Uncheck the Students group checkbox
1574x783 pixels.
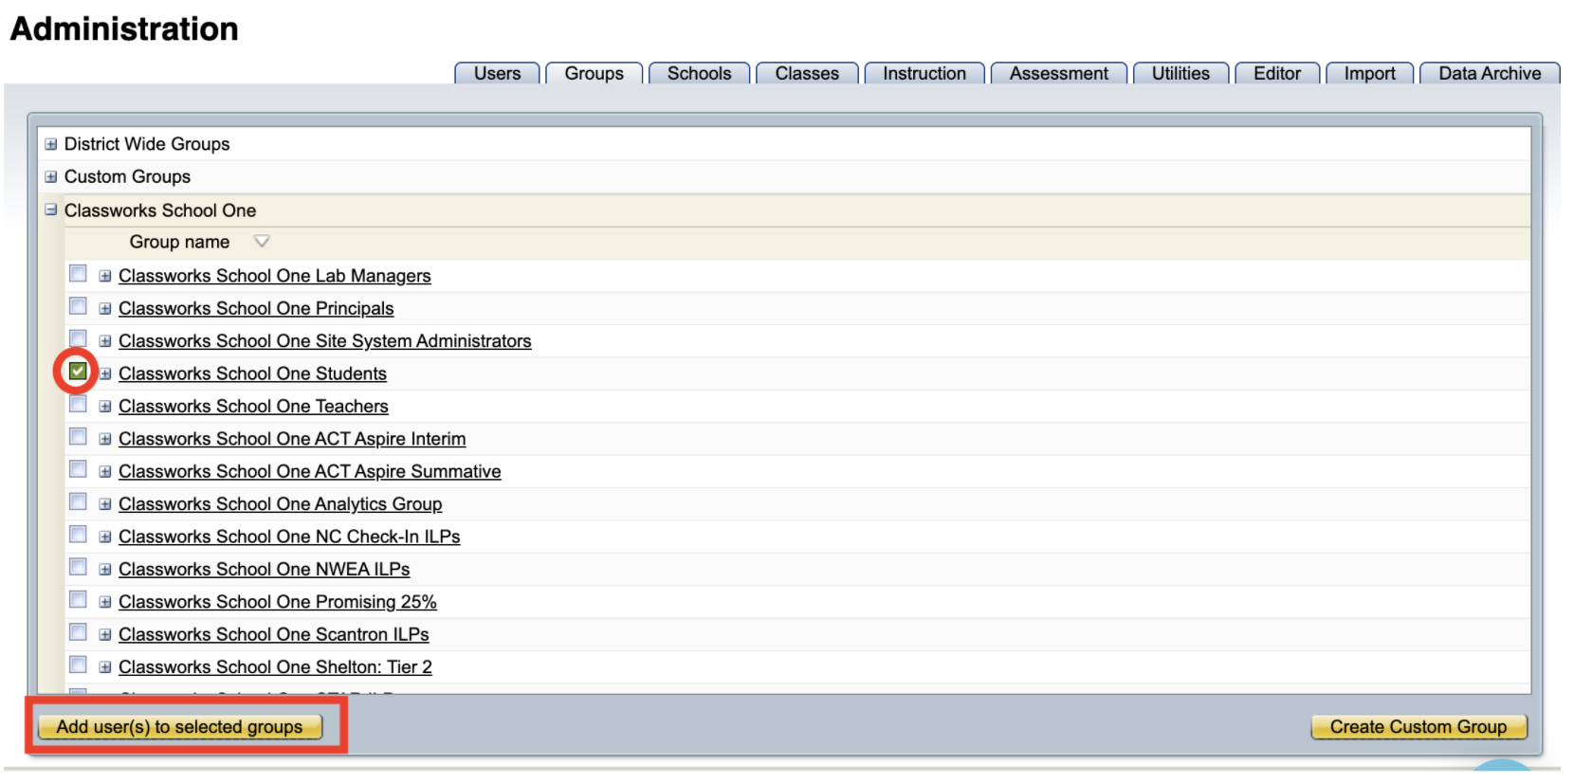point(78,372)
